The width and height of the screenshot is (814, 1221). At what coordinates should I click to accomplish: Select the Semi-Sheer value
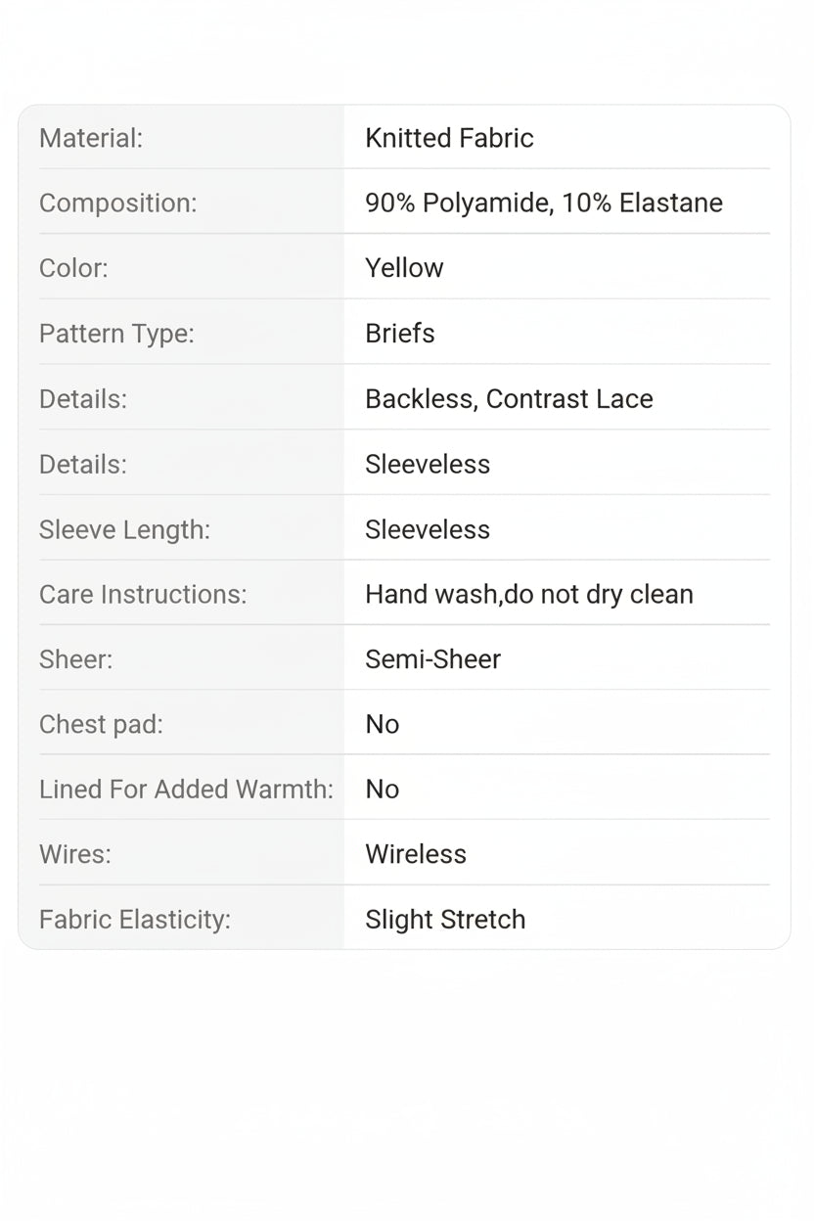tap(433, 659)
